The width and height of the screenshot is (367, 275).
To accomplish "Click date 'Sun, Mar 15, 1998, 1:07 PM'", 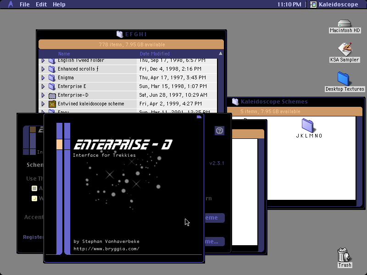I will [x=173, y=86].
